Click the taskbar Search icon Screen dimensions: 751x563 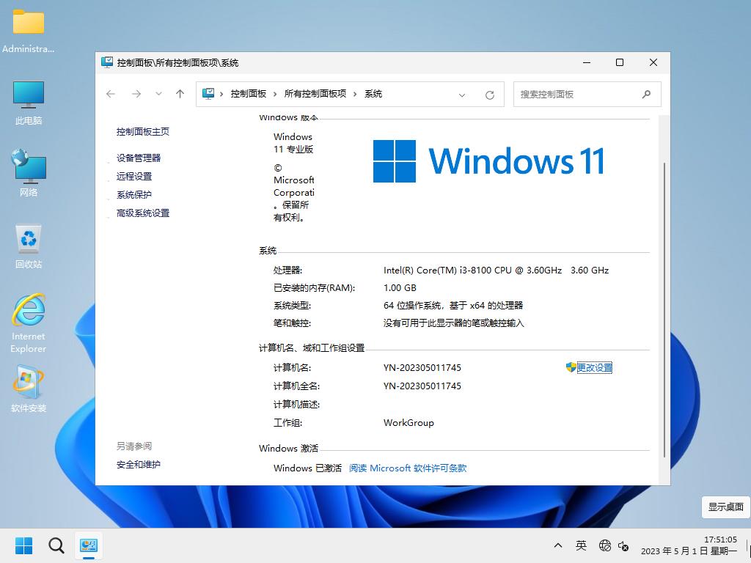click(56, 545)
